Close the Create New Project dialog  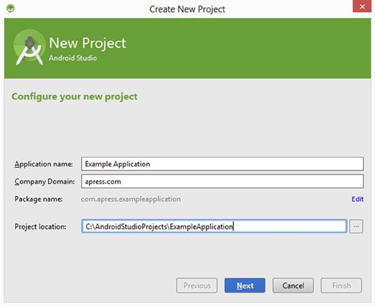click(x=362, y=6)
